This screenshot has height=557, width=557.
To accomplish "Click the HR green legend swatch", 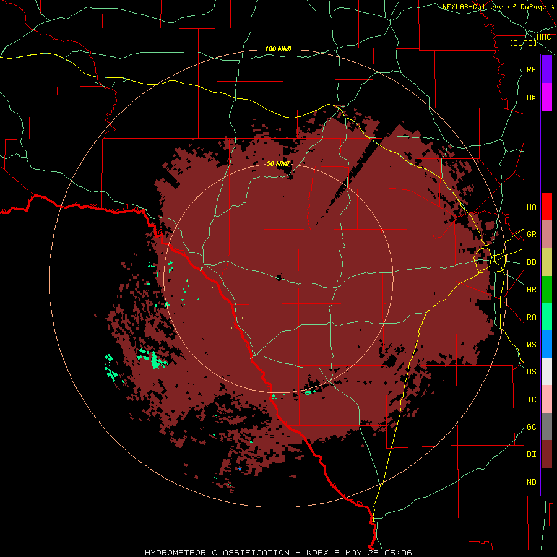I will pos(546,289).
